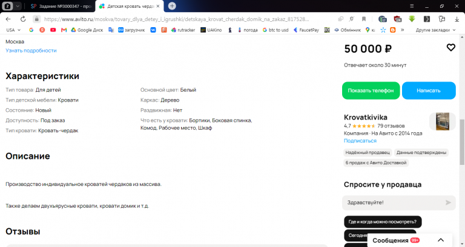Go back to the previous page
The image size is (465, 247).
point(8,19)
